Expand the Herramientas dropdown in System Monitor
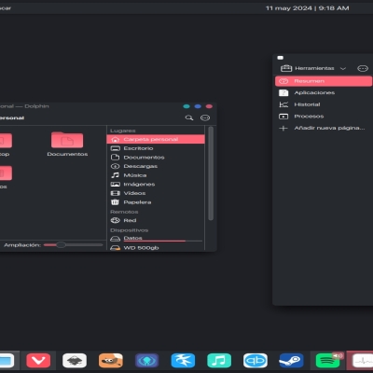Image resolution: width=373 pixels, height=373 pixels. pyautogui.click(x=313, y=68)
